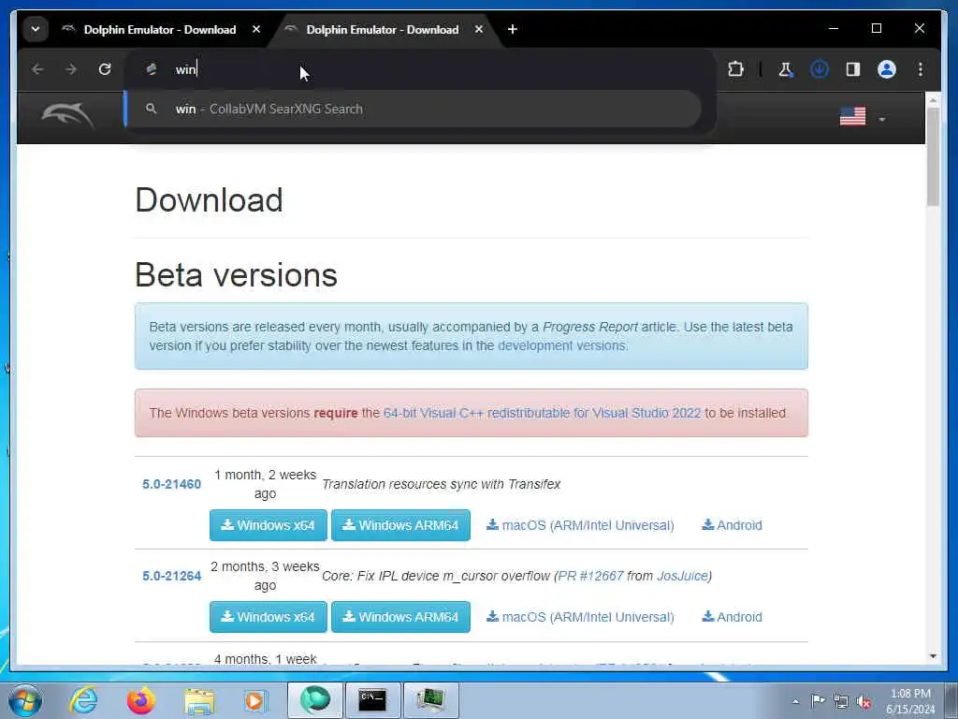958x719 pixels.
Task: Launch Firefox from taskbar
Action: tap(141, 700)
